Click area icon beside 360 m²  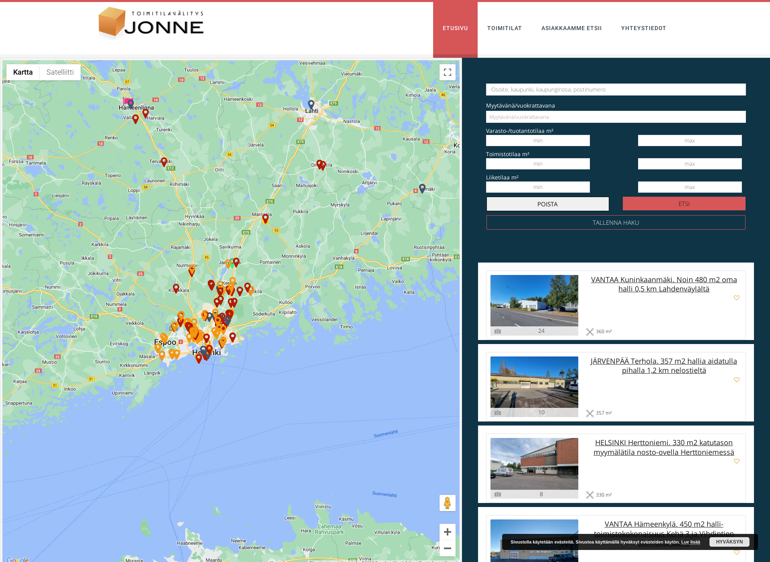point(590,332)
